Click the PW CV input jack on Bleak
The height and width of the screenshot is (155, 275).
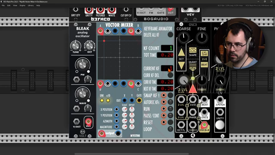point(76,79)
